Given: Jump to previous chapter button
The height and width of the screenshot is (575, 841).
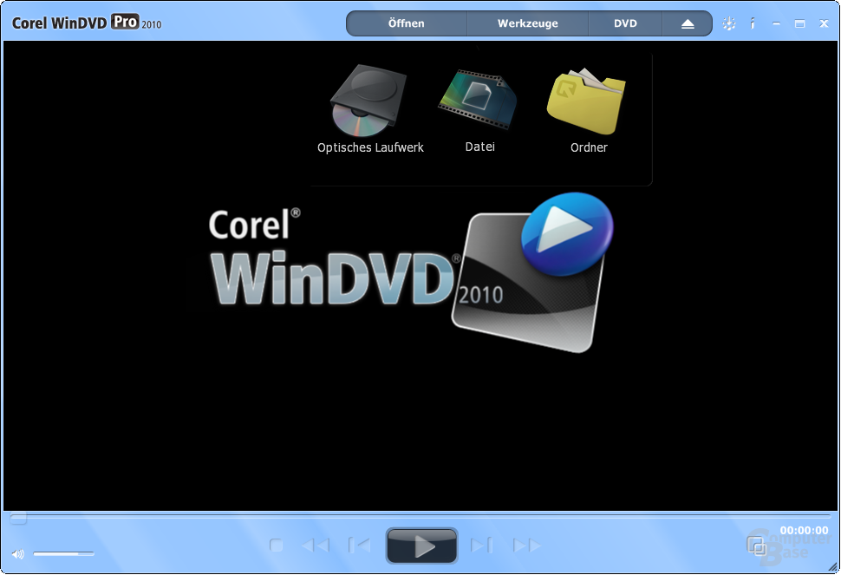Looking at the screenshot, I should tap(359, 546).
